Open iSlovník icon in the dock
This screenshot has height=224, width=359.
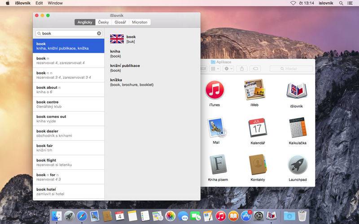(271, 216)
